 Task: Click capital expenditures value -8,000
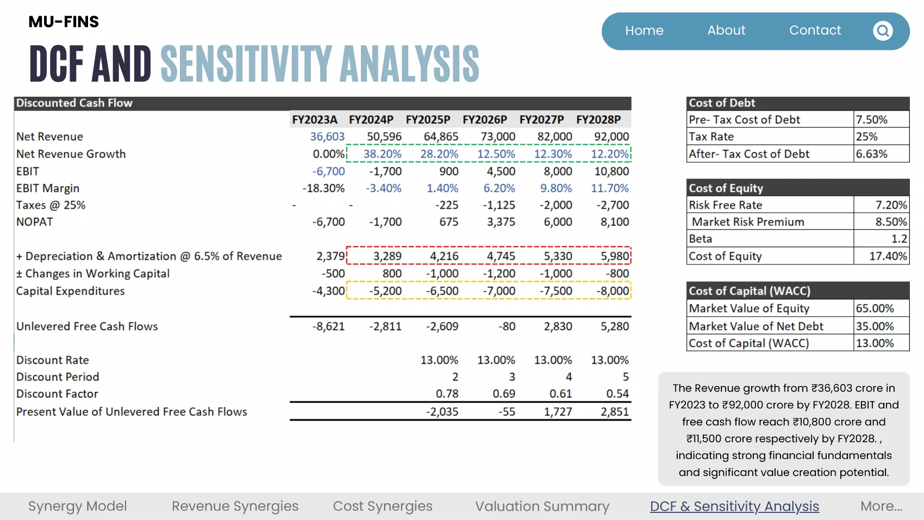(613, 291)
